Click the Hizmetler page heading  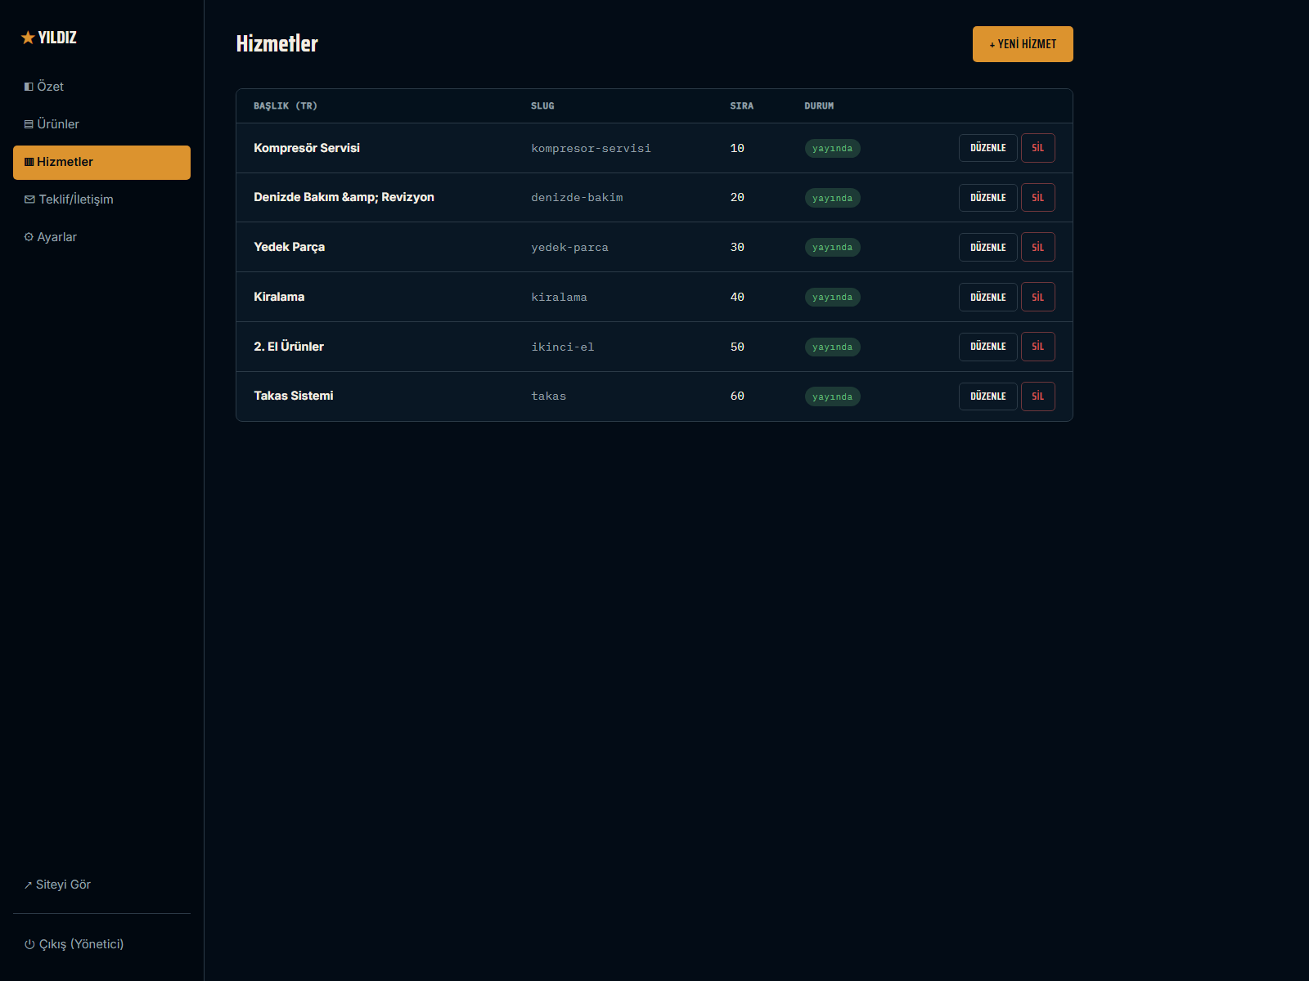[x=277, y=44]
